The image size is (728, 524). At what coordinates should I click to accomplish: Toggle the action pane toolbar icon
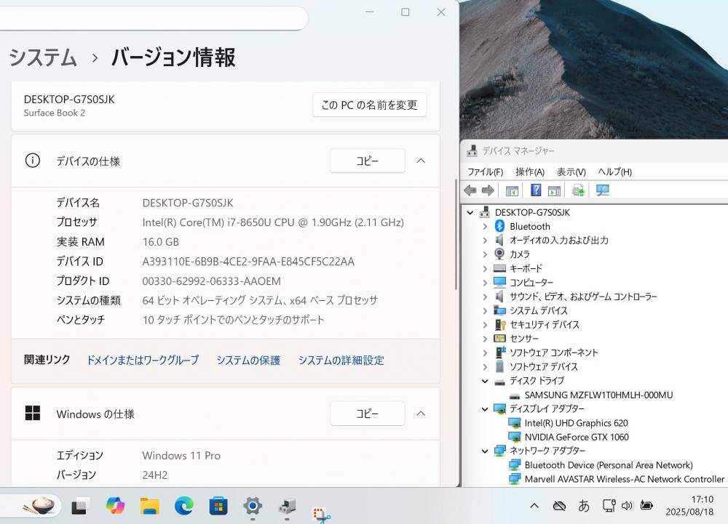tap(554, 190)
